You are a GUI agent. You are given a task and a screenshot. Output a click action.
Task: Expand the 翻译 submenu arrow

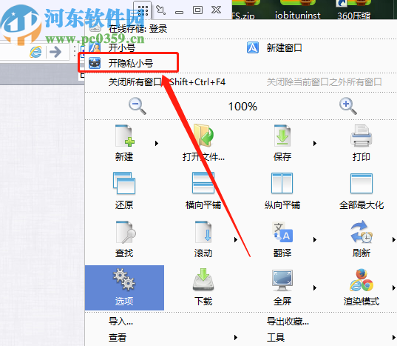pos(315,239)
